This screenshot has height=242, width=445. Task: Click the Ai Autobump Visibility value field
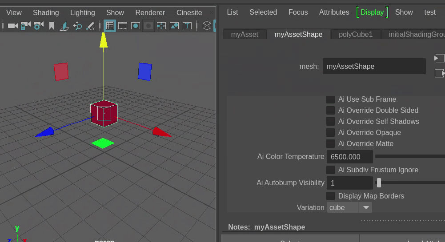(x=349, y=183)
